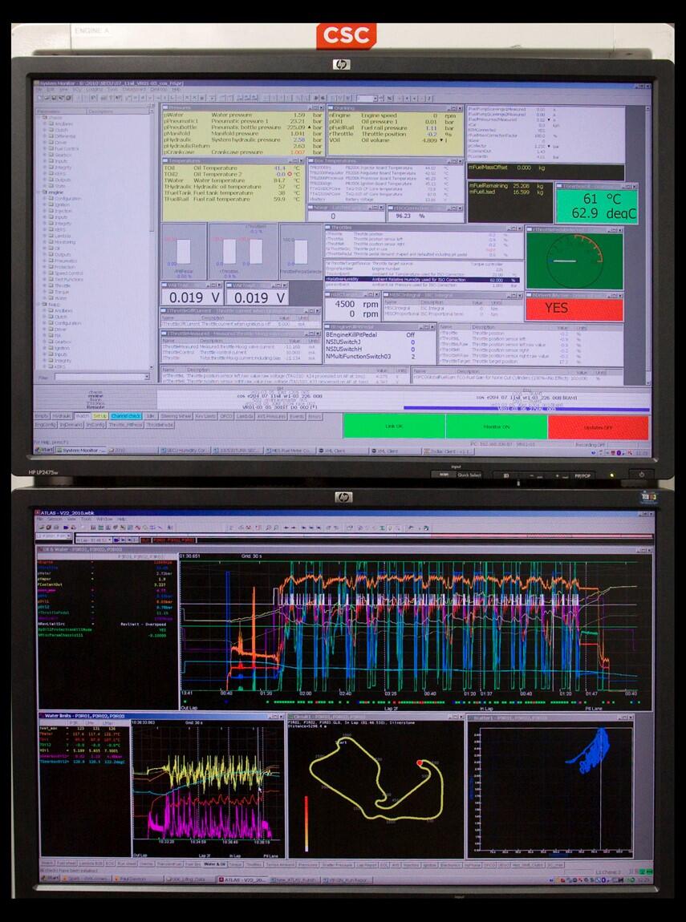The height and width of the screenshot is (922, 686).
Task: Open the InjDemand tab
Action: coord(71,425)
